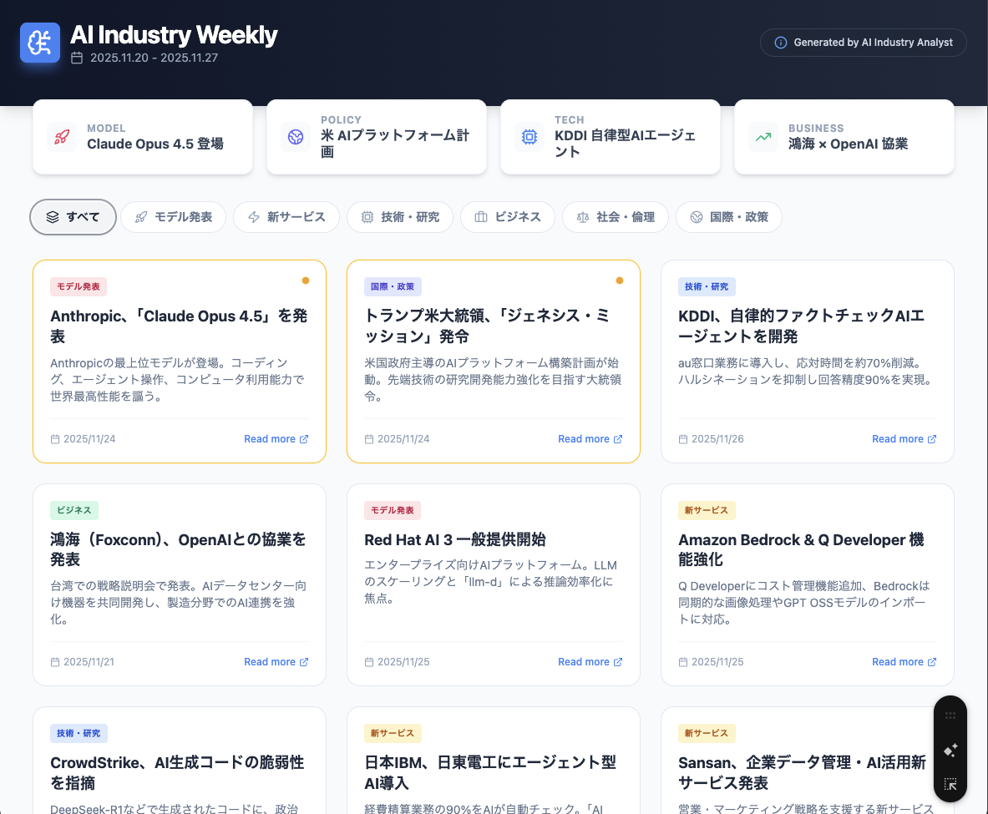This screenshot has width=988, height=814.
Task: Filter by 新サービス category
Action: 286,217
